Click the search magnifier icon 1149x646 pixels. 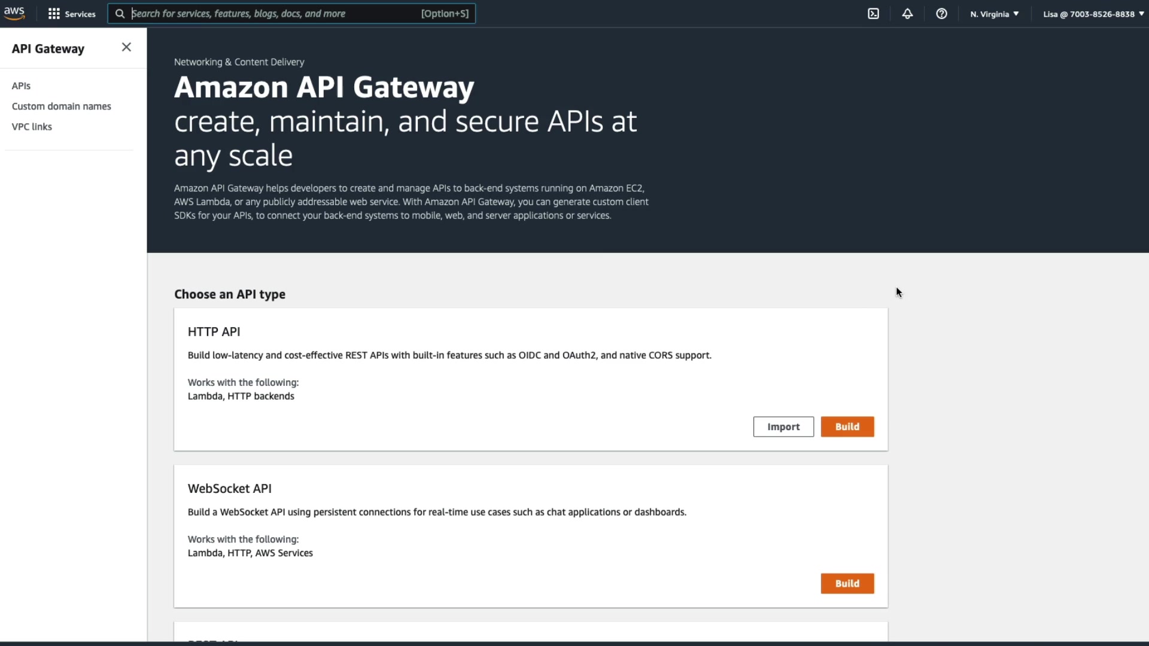point(120,14)
